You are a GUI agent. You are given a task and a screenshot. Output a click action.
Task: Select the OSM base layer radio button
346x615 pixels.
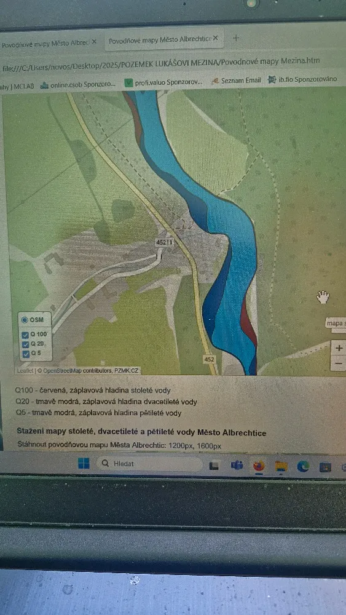(25, 320)
